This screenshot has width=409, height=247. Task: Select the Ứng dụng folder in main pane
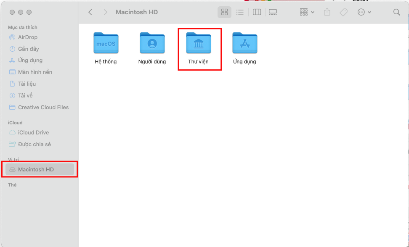point(244,43)
